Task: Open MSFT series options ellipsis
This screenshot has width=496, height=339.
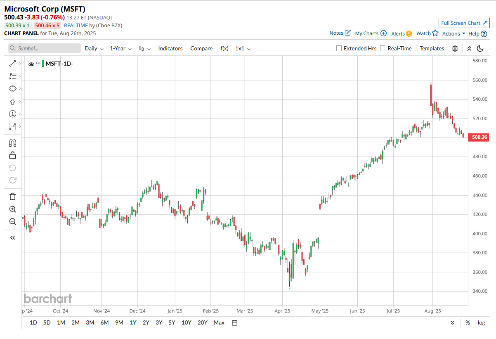Action: 38,63
